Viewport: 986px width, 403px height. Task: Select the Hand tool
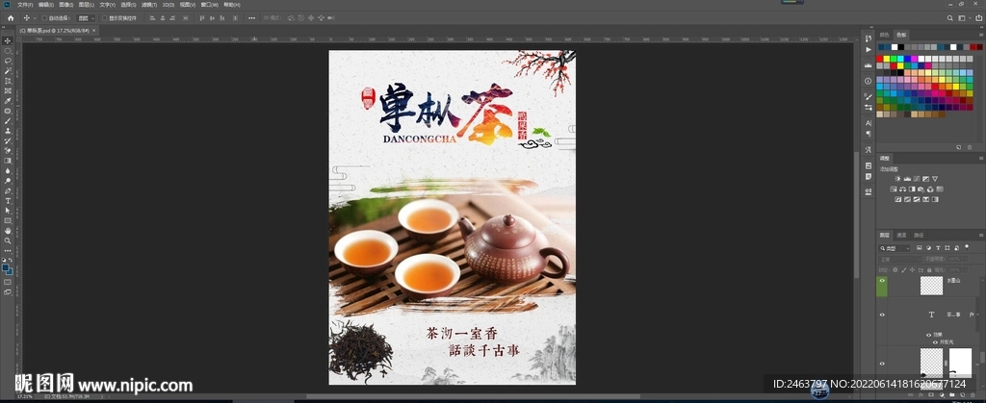[9, 230]
